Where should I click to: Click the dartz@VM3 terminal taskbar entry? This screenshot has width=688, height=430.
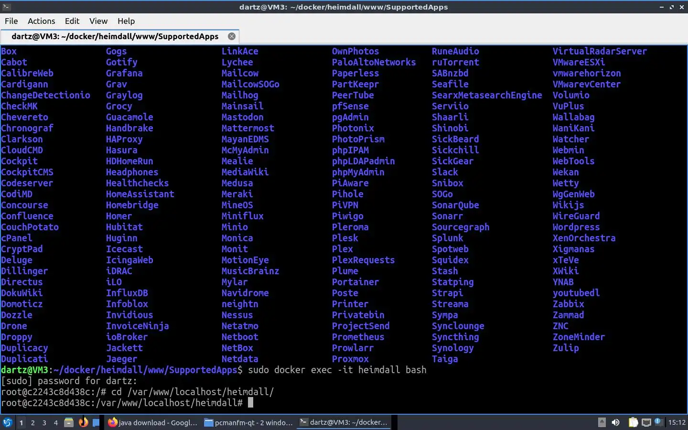click(344, 422)
